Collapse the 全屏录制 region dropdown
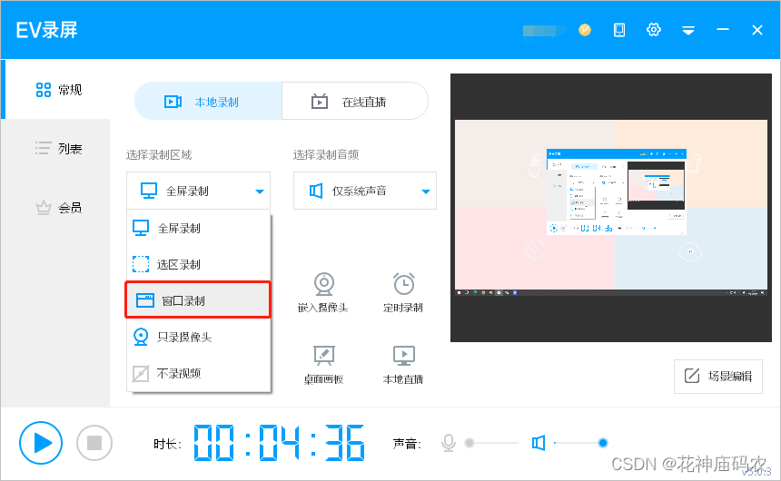The width and height of the screenshot is (781, 481). coord(198,191)
